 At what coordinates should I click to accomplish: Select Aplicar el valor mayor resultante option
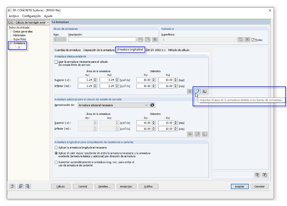(x=56, y=153)
